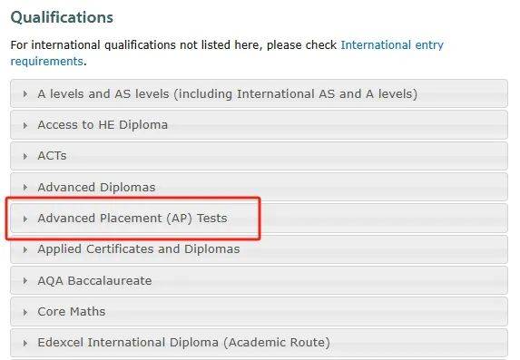
Task: Select the Applied Certificates and Diplomas title
Action: [139, 249]
